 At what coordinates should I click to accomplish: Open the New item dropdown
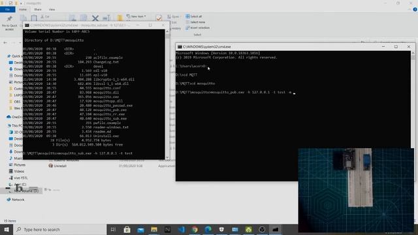[x=137, y=16]
